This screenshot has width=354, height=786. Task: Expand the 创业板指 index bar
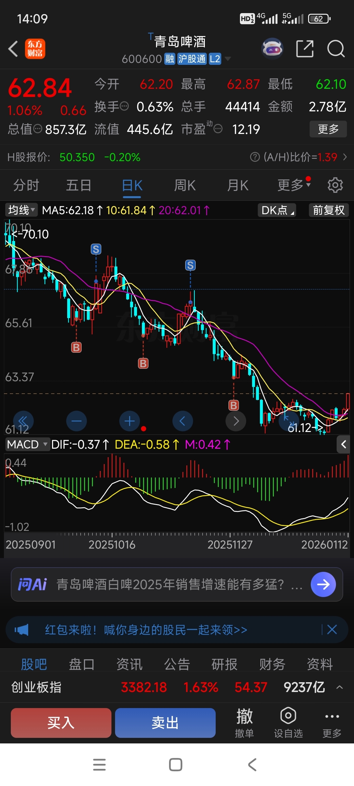tap(340, 687)
